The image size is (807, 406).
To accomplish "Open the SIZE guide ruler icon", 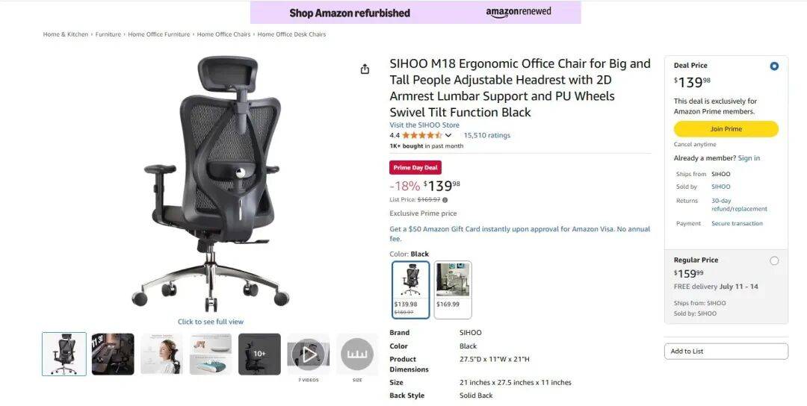I will tap(357, 354).
